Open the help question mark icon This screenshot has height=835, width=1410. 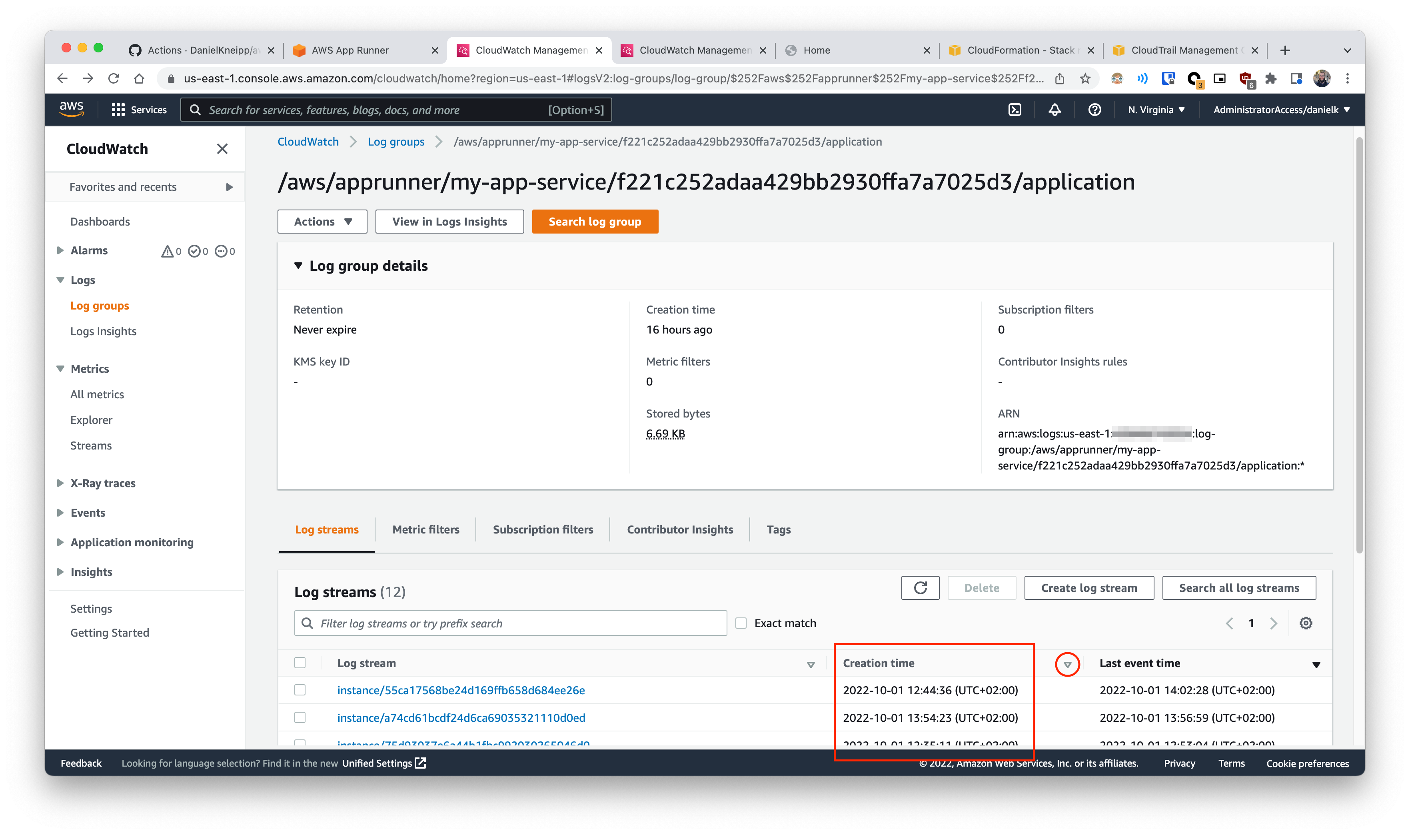(1094, 110)
